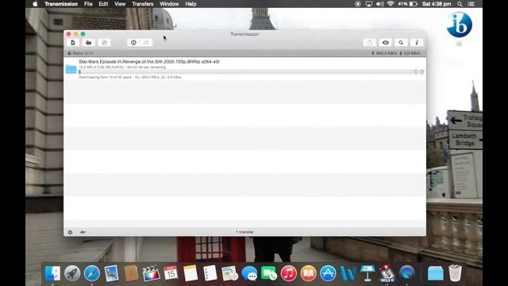Viewport: 508px width, 286px height.
Task: Open the Preview app in the Dock
Action: point(229,273)
